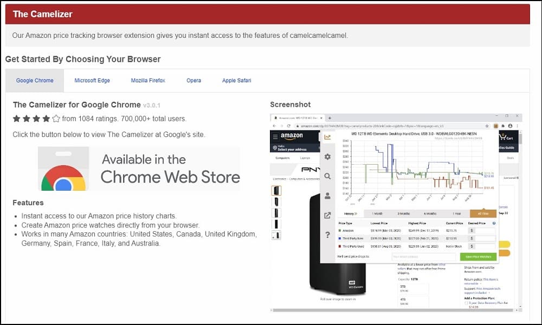The width and height of the screenshot is (542, 325).
Task: Select the 1 Year chart range
Action: coord(456,214)
